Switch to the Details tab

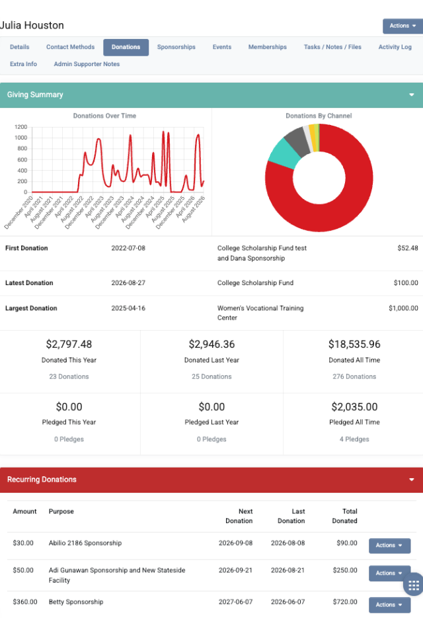tap(19, 47)
